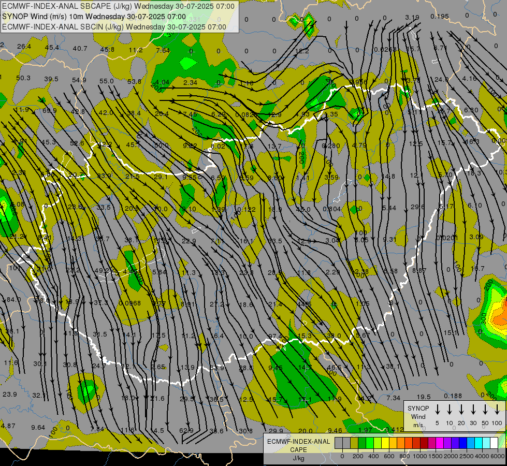Screen dimensions: 507x466
Task: Click the 0.412 grid value on map
Action: (x=395, y=429)
